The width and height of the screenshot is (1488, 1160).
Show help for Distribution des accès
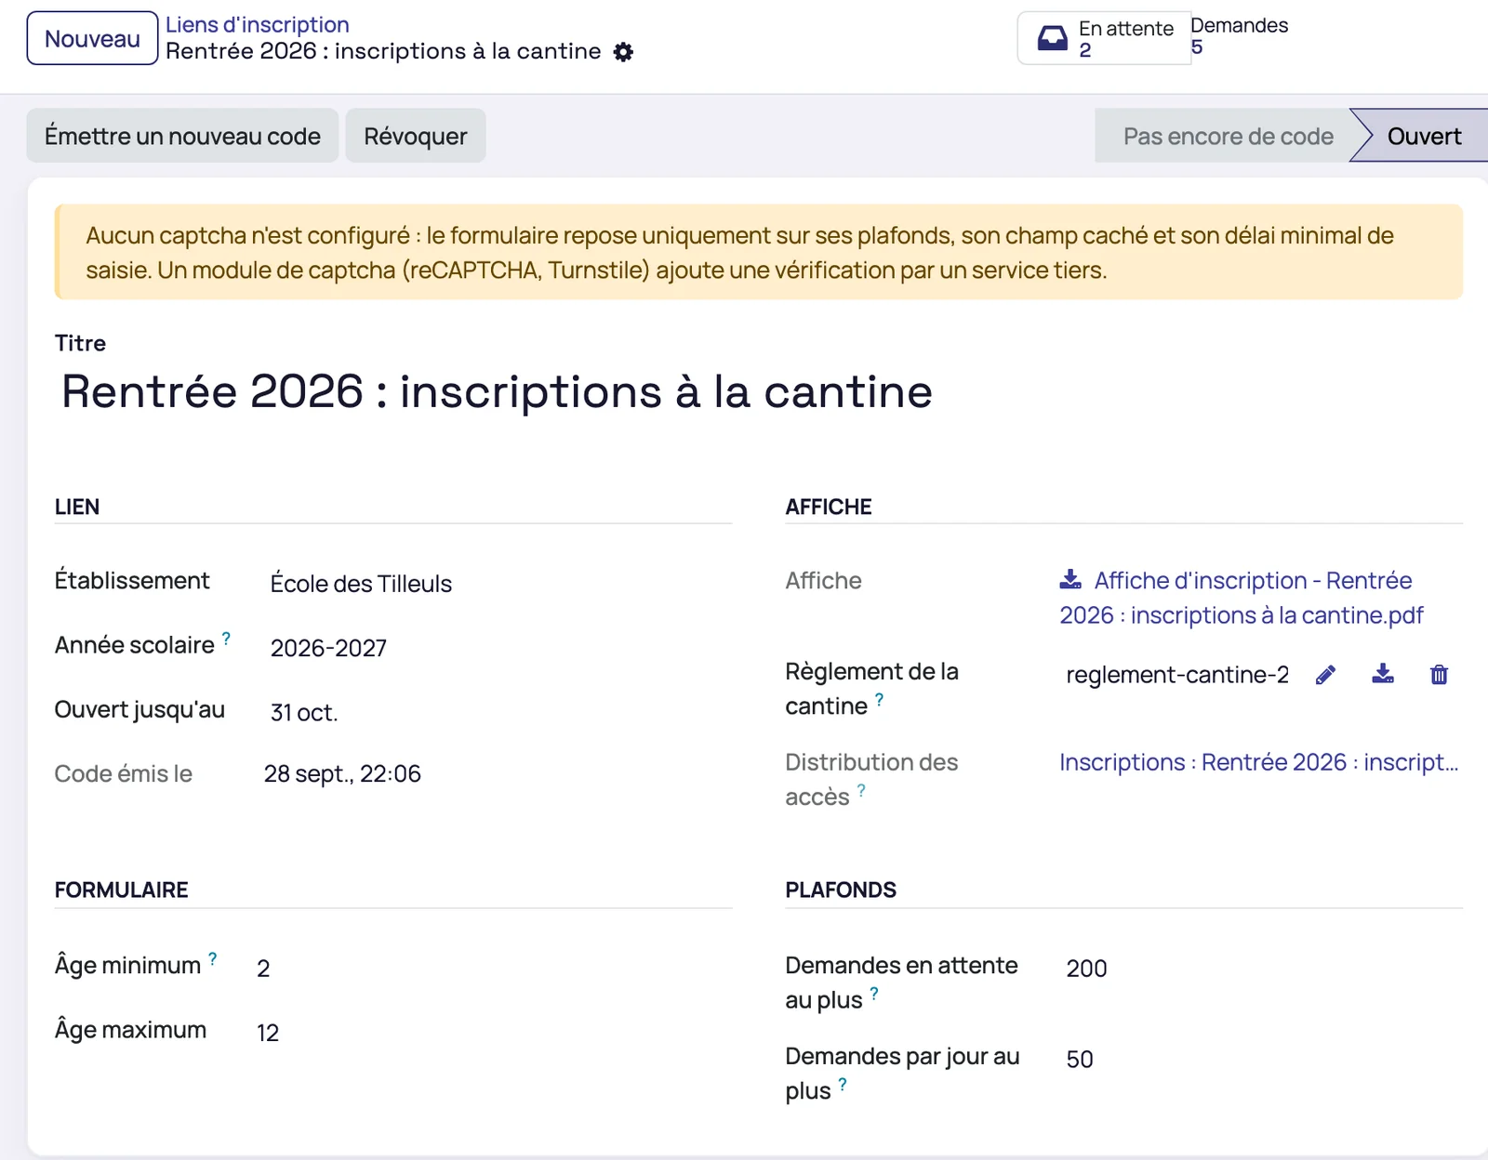point(861,791)
